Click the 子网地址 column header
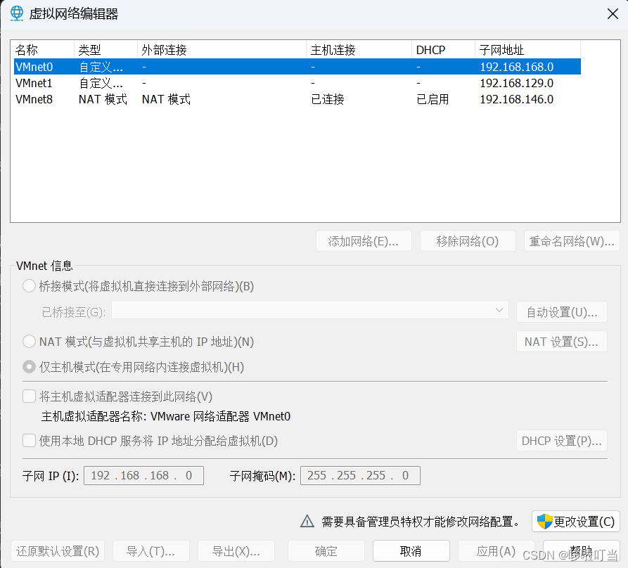 pyautogui.click(x=528, y=50)
